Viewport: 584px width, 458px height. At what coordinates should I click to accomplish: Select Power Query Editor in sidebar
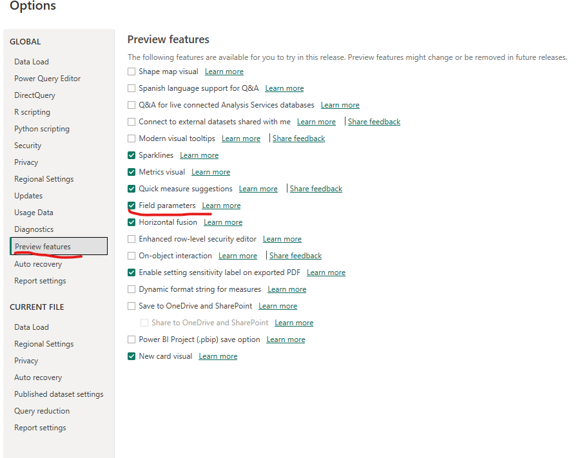pyautogui.click(x=47, y=79)
